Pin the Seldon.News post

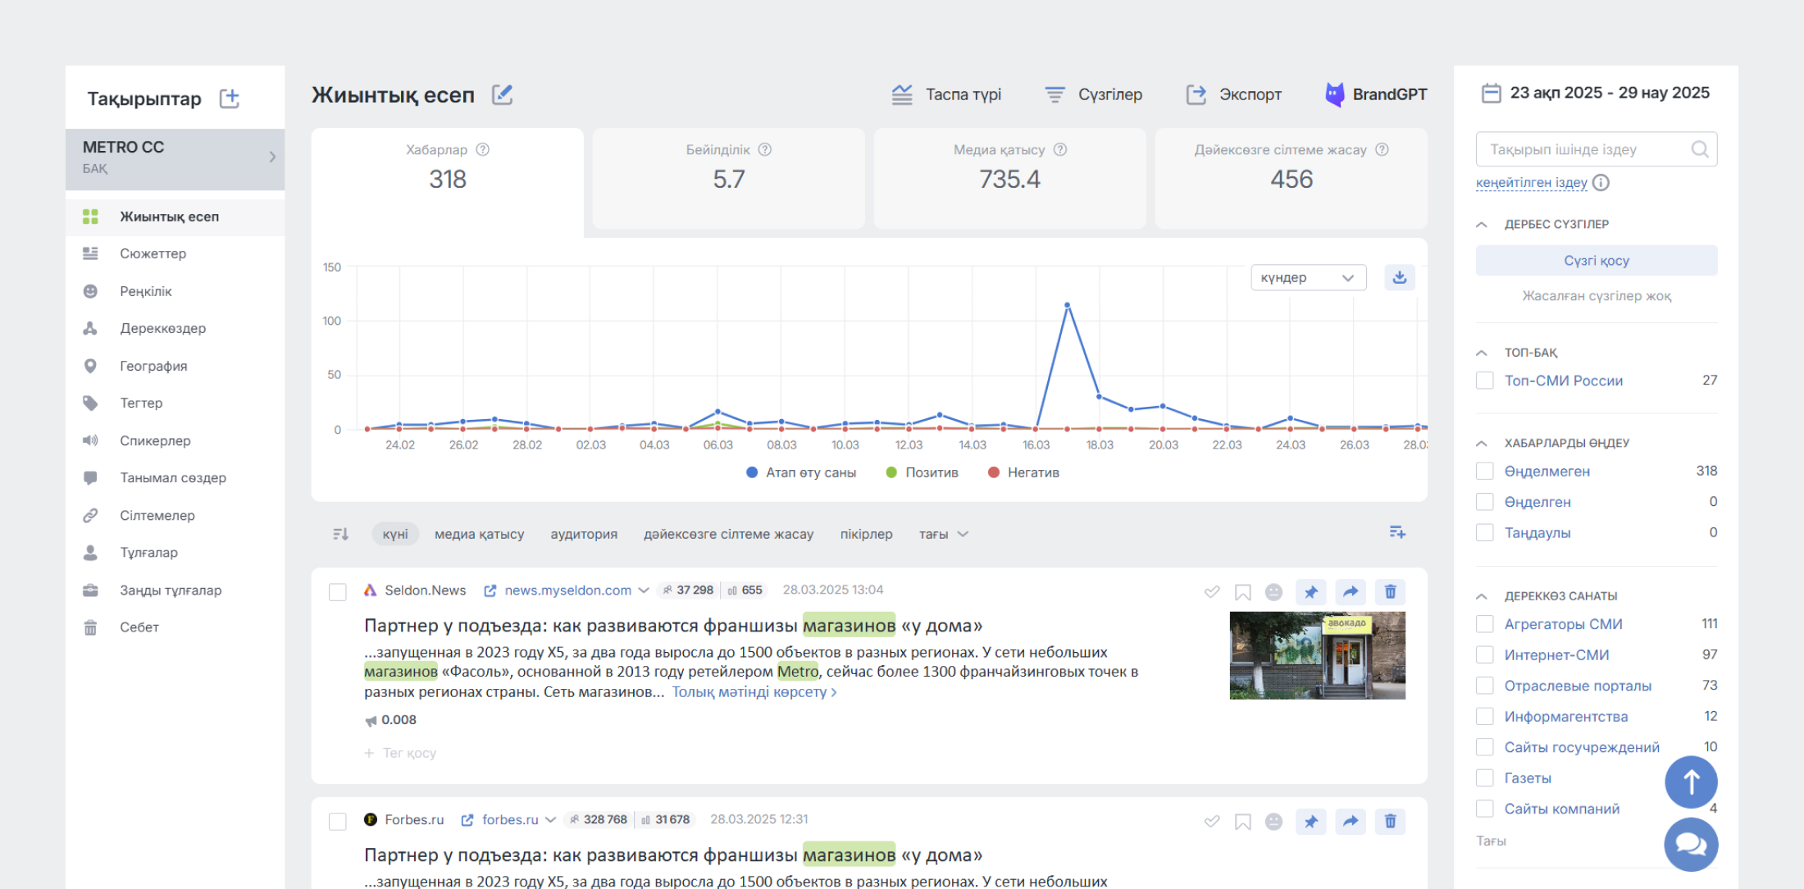tap(1311, 591)
